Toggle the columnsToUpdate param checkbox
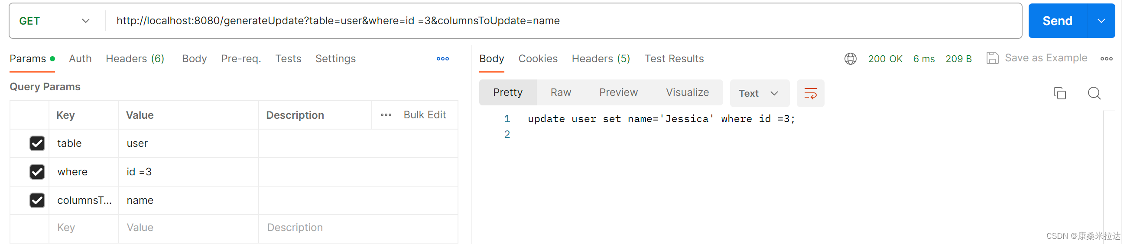The width and height of the screenshot is (1127, 244). (x=37, y=200)
